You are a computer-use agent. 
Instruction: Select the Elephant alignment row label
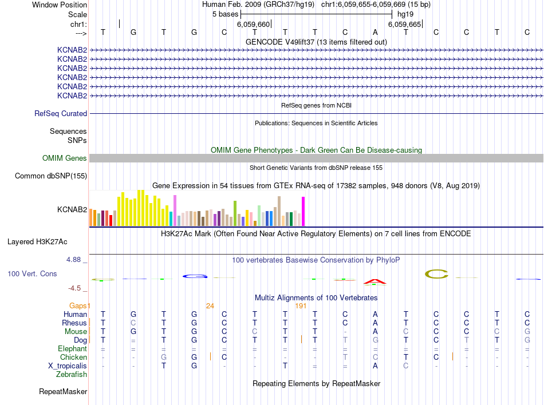[72, 348]
